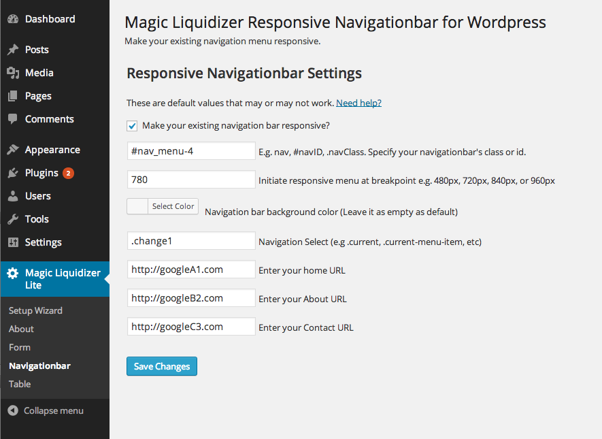Click the Pages icon in sidebar
602x439 pixels.
click(x=13, y=96)
